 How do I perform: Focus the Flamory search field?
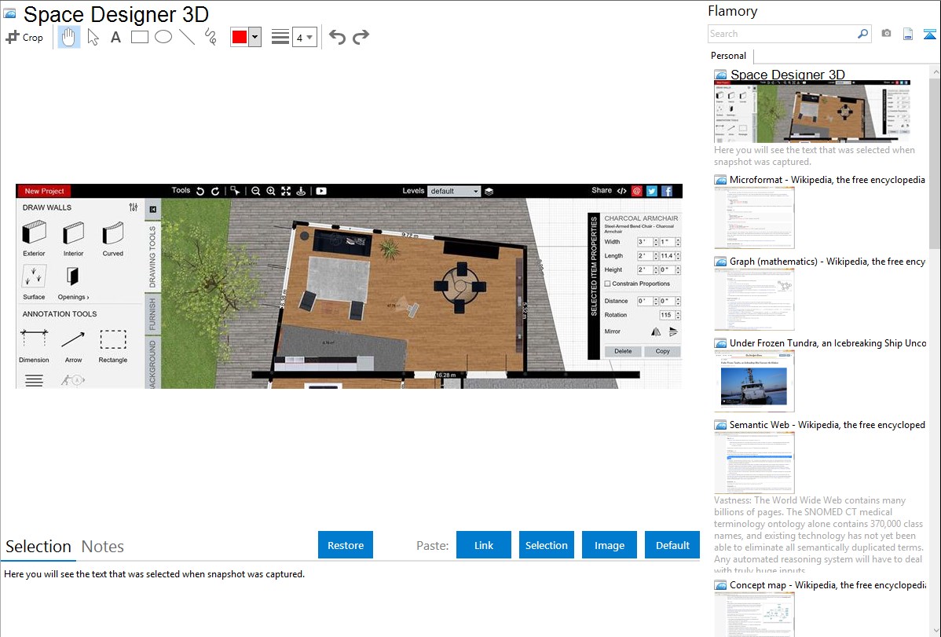point(782,34)
